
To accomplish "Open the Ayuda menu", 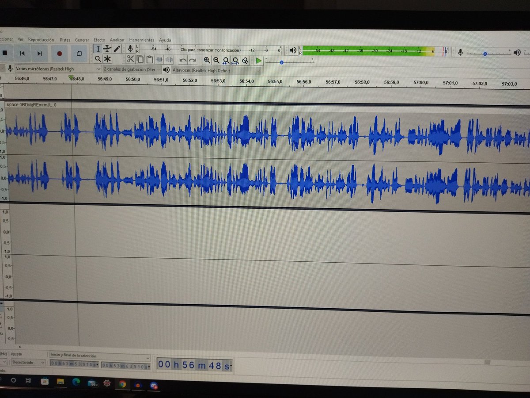I will click(x=165, y=40).
